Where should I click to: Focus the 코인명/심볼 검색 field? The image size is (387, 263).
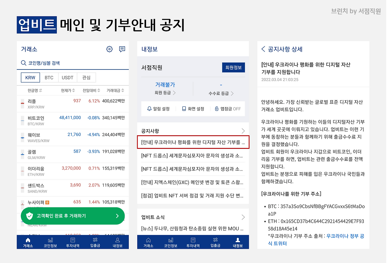73,63
